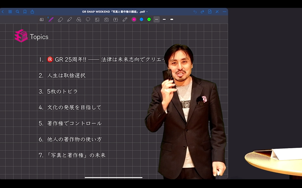Undo the last action
Image resolution: width=302 pixels, height=188 pixels.
click(195, 12)
